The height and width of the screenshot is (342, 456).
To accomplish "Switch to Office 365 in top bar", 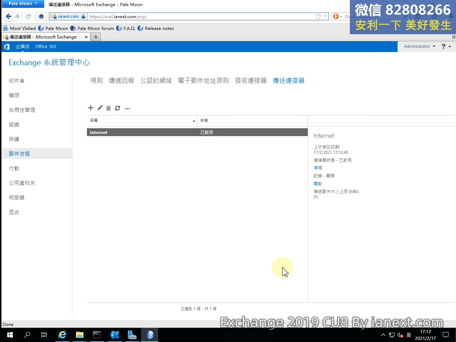I will [x=46, y=47].
